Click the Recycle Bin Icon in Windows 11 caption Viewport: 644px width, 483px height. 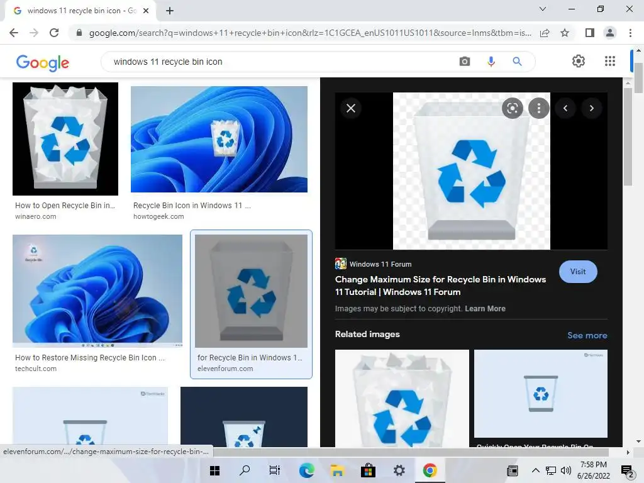[x=192, y=206]
